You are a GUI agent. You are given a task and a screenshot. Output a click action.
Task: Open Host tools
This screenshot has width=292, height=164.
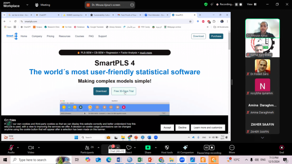(x=167, y=149)
